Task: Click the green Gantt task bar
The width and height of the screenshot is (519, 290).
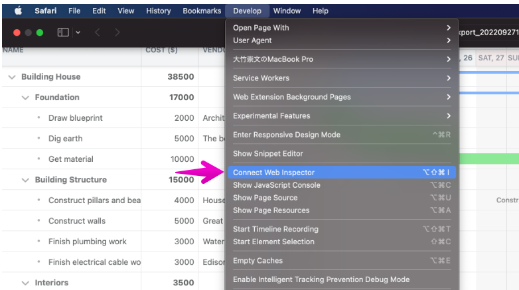Action: tap(488, 159)
